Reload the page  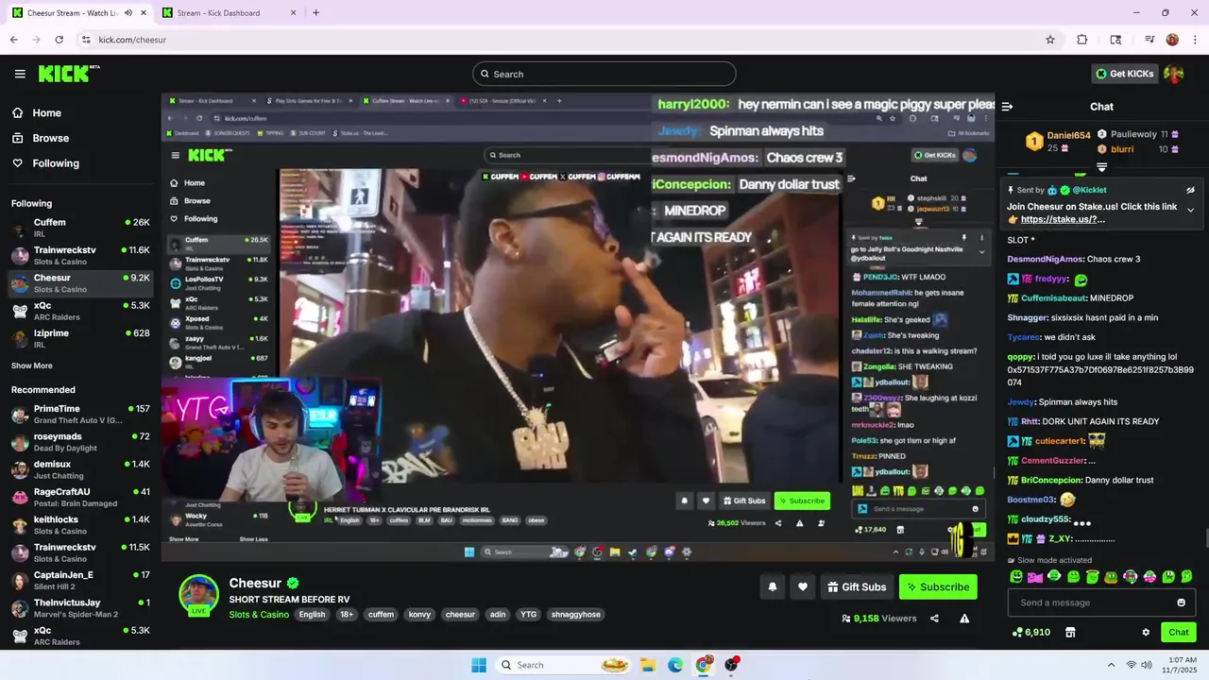(x=59, y=40)
